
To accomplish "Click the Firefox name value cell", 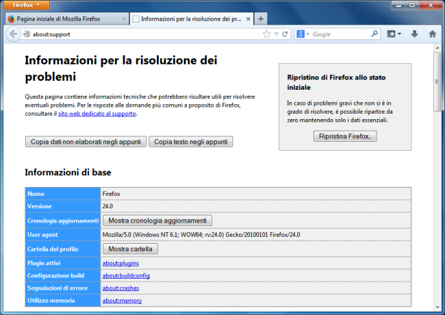I will pyautogui.click(x=256, y=194).
